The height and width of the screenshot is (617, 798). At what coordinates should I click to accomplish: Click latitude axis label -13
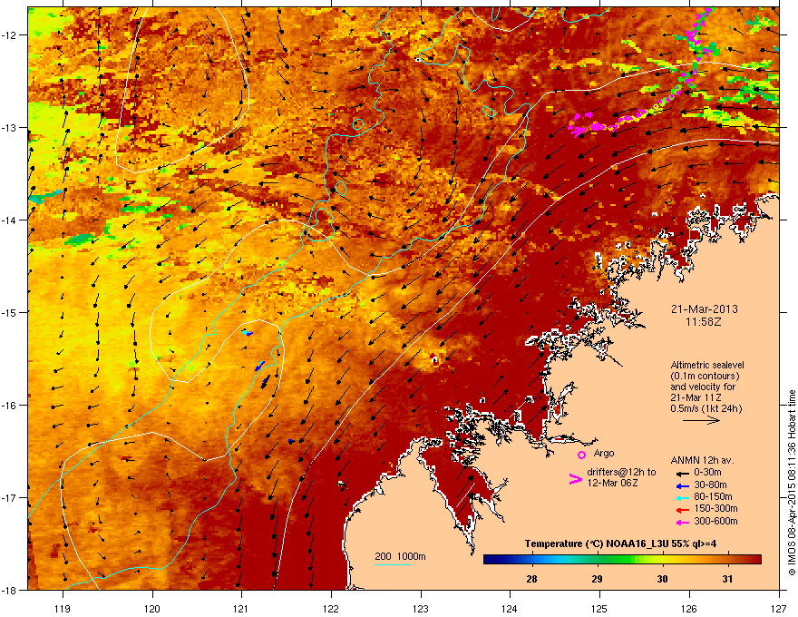[10, 128]
